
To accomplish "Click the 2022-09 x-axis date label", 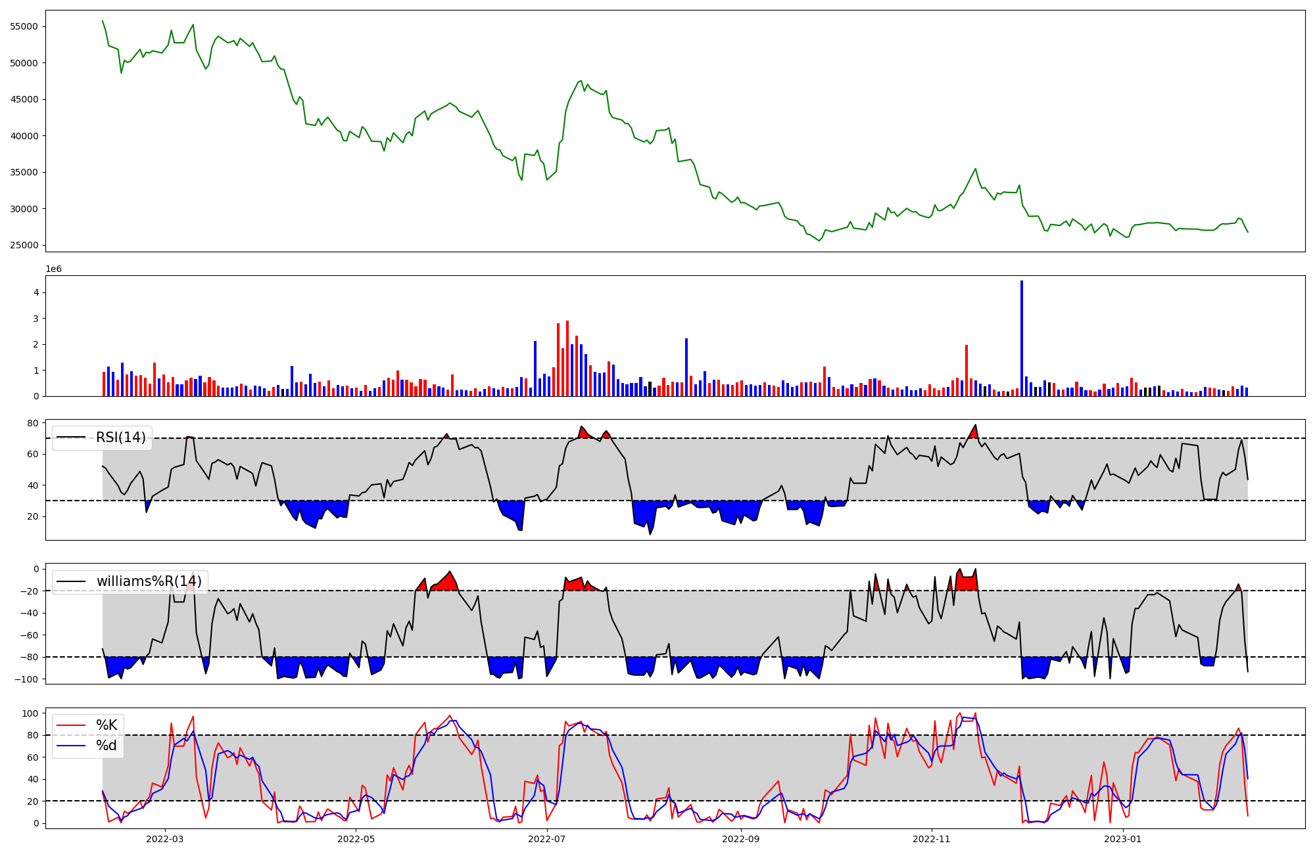I will point(741,839).
